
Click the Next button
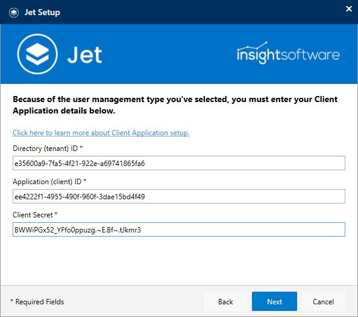(274, 301)
